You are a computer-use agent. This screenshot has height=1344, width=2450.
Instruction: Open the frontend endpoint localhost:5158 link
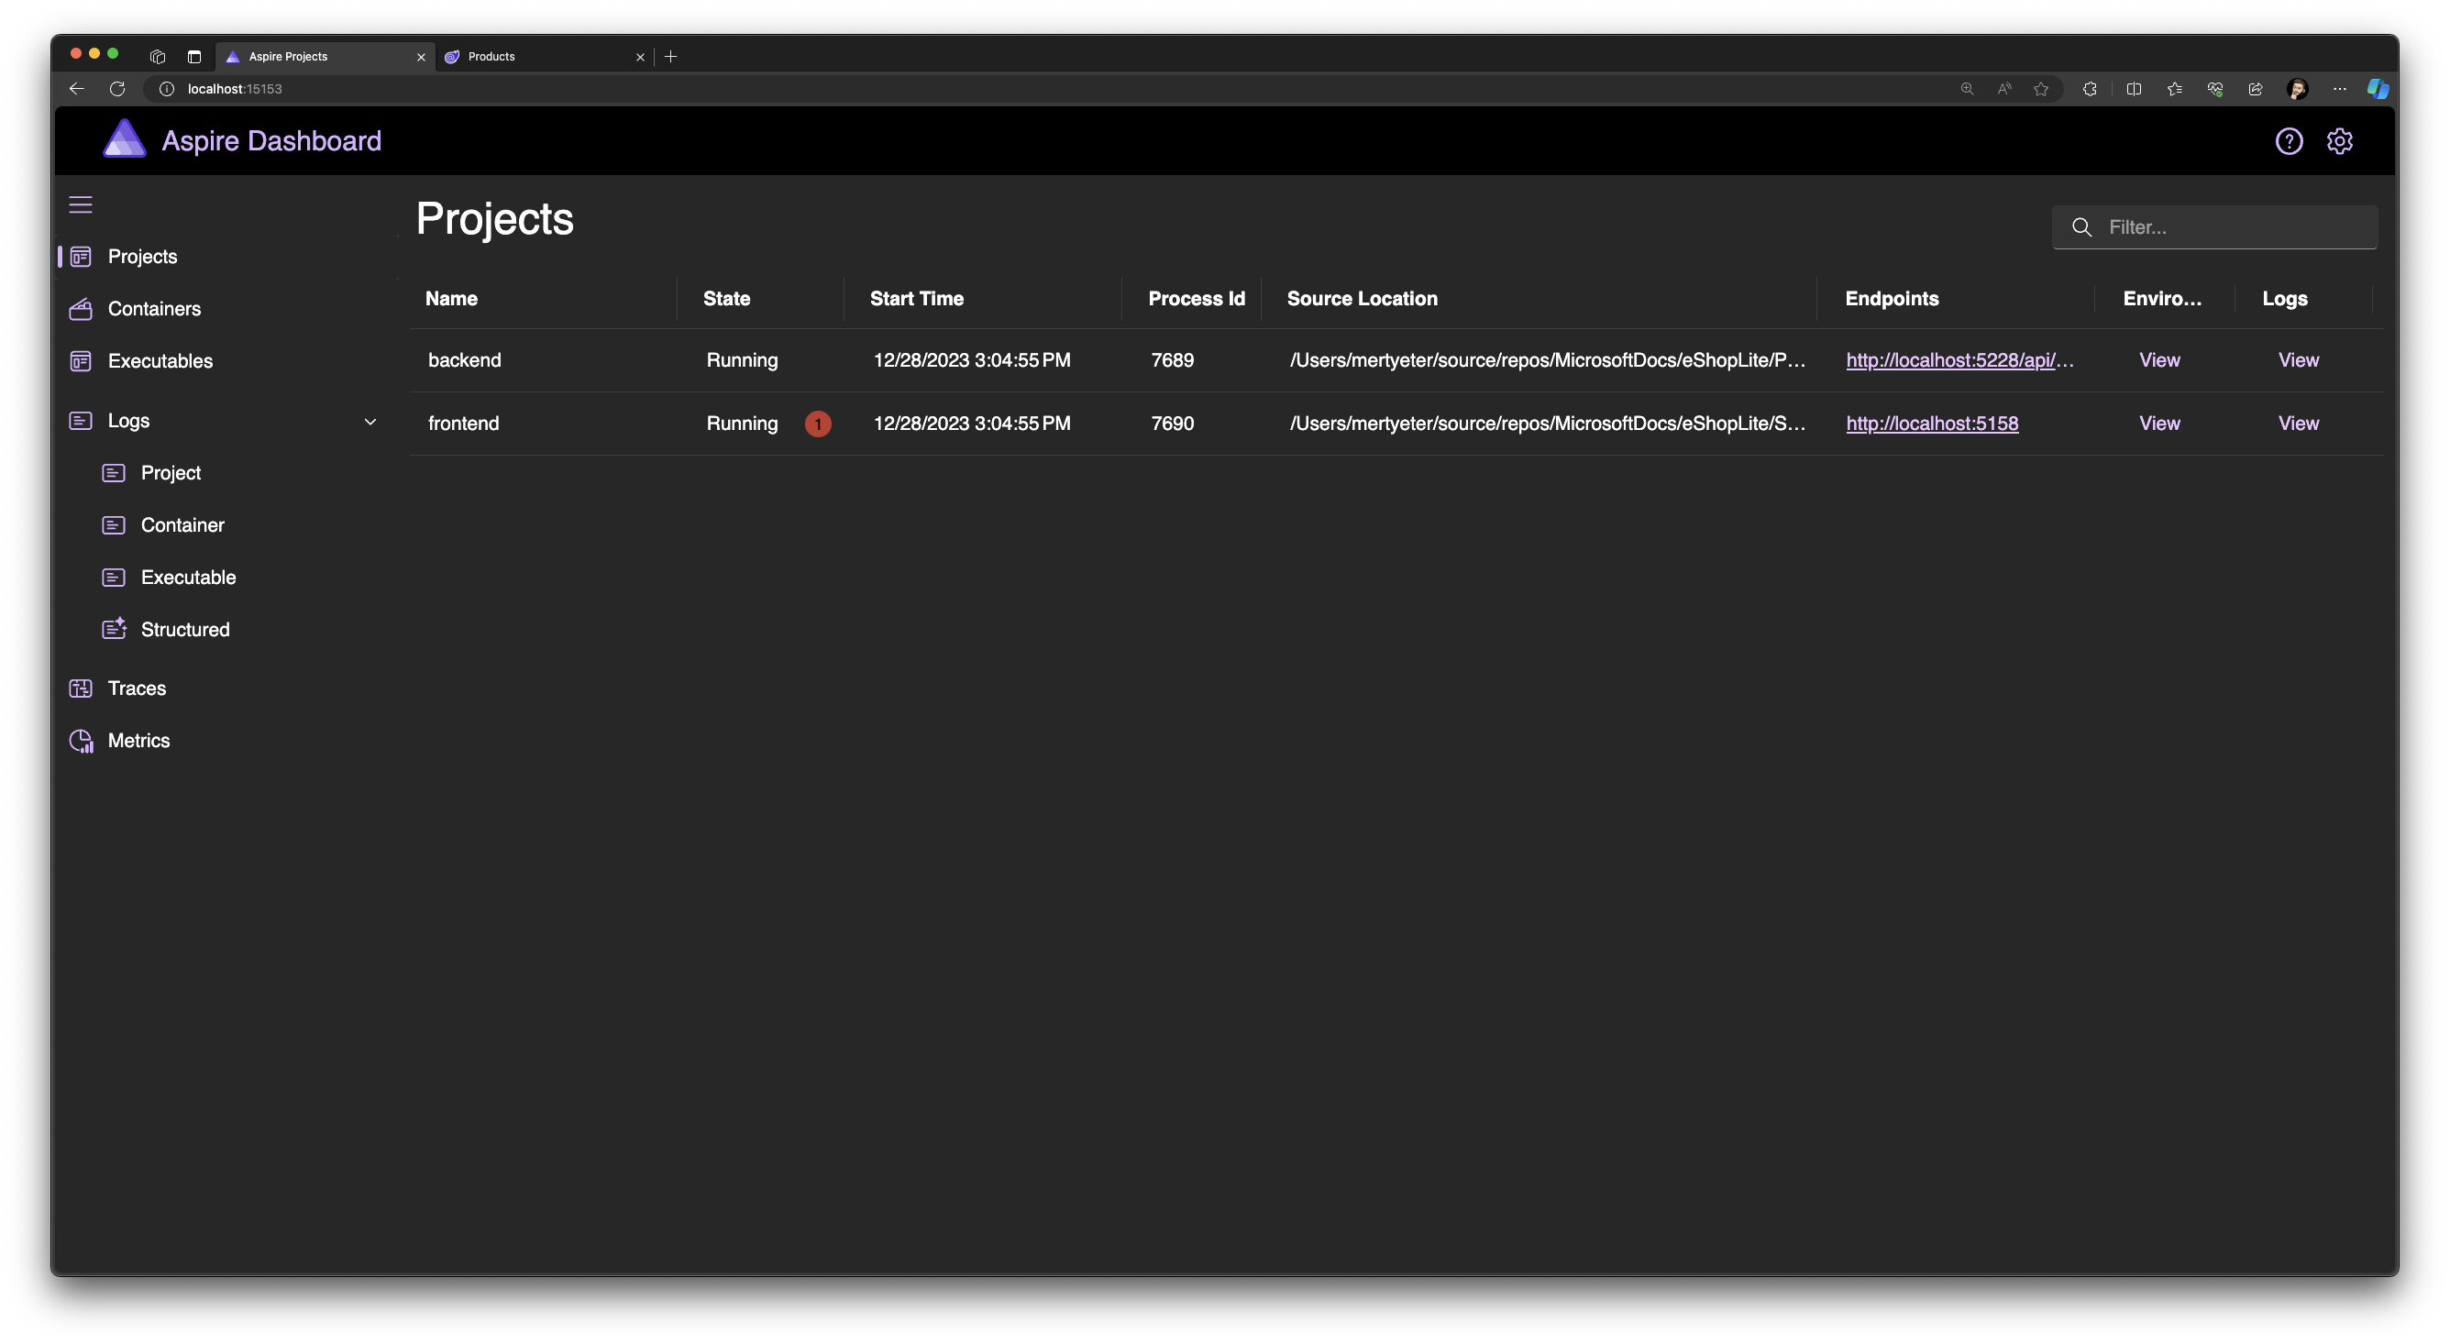(x=1932, y=424)
